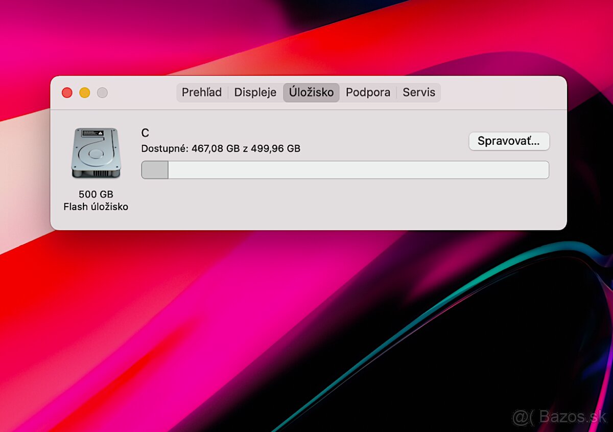
Task: Select the Úložisko tab
Action: tap(311, 93)
